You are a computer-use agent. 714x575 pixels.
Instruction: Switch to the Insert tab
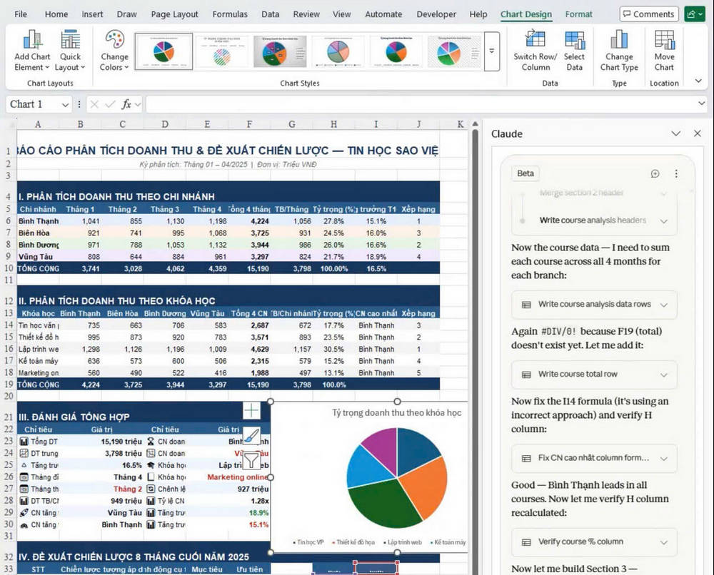[x=92, y=14]
